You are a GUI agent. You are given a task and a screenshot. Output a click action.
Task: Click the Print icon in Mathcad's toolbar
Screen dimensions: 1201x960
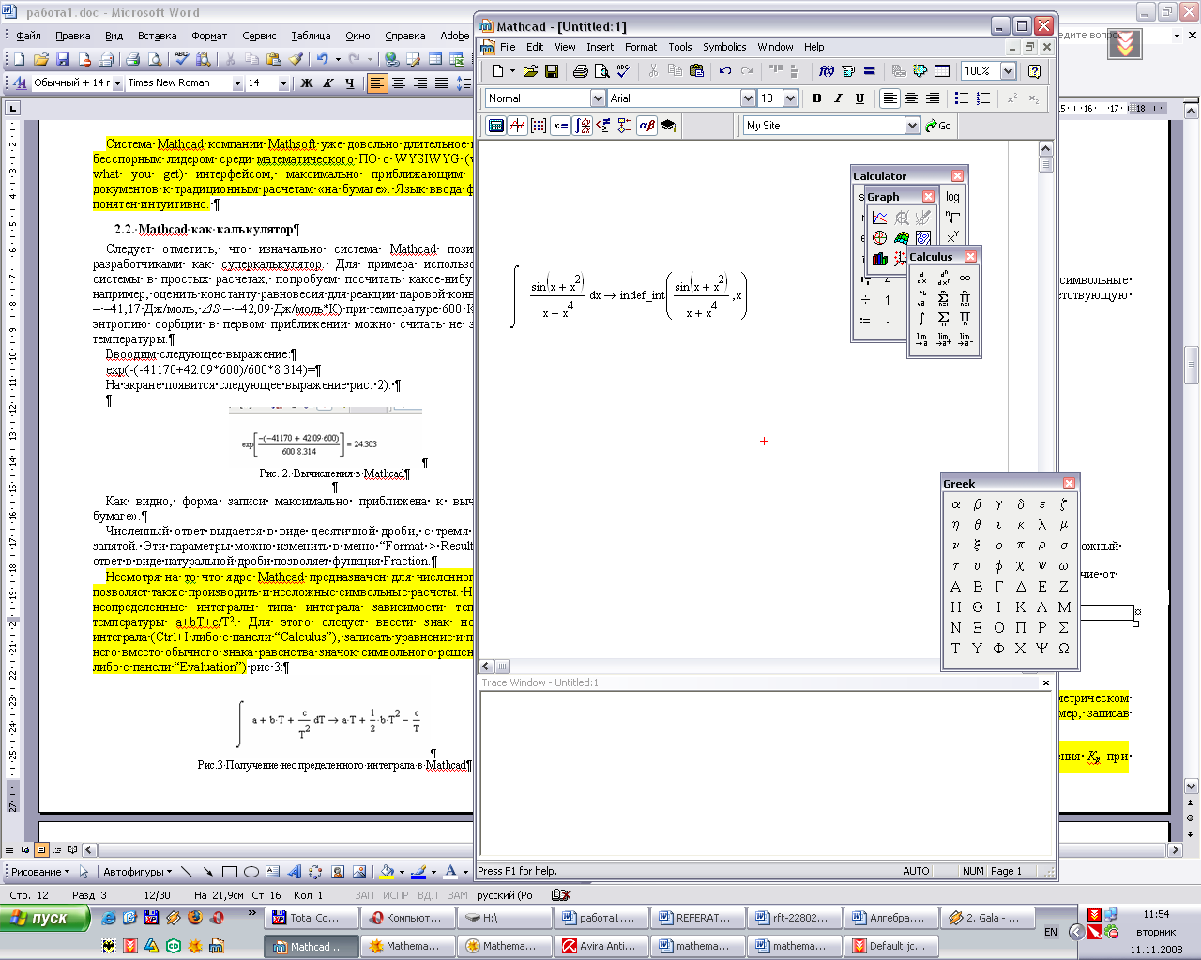pyautogui.click(x=581, y=71)
